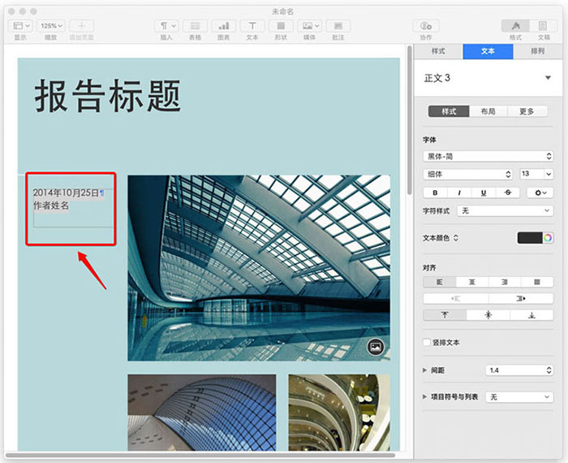Select the 文本 inspector tab
The height and width of the screenshot is (463, 568).
(x=488, y=51)
